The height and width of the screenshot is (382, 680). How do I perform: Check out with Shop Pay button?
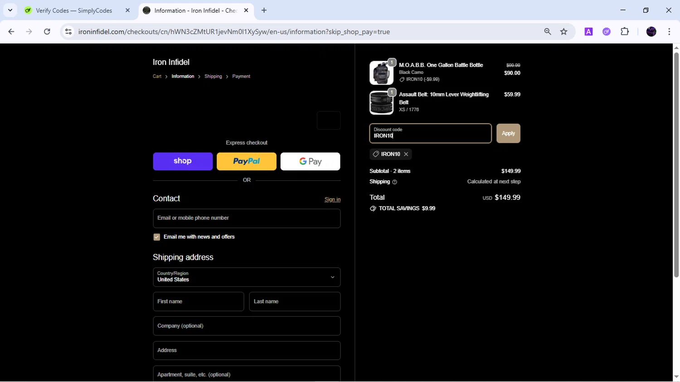[x=183, y=161]
